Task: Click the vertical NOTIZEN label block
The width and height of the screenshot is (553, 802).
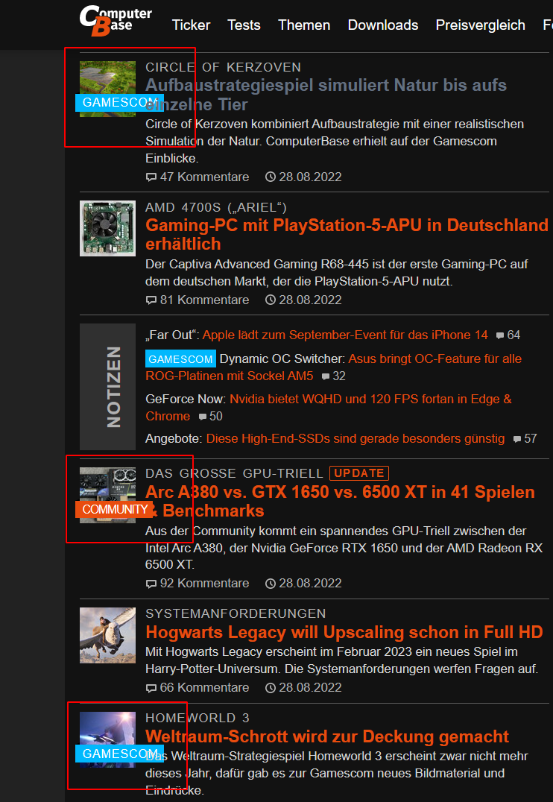Action: 107,387
